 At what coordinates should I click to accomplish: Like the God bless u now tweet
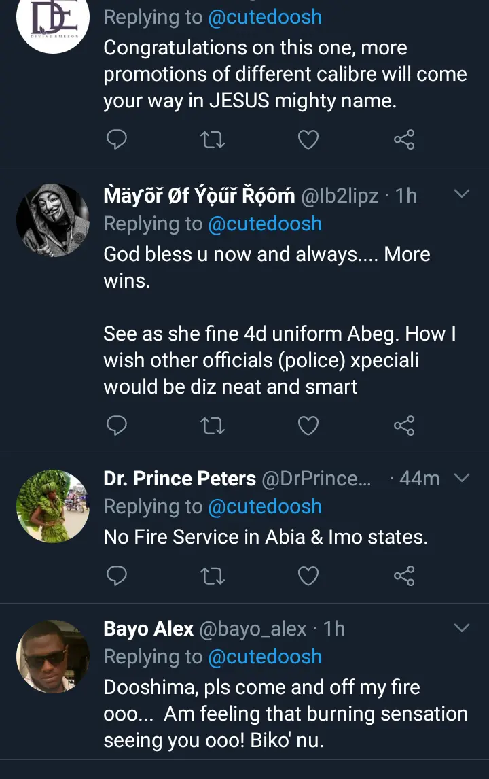(x=308, y=426)
